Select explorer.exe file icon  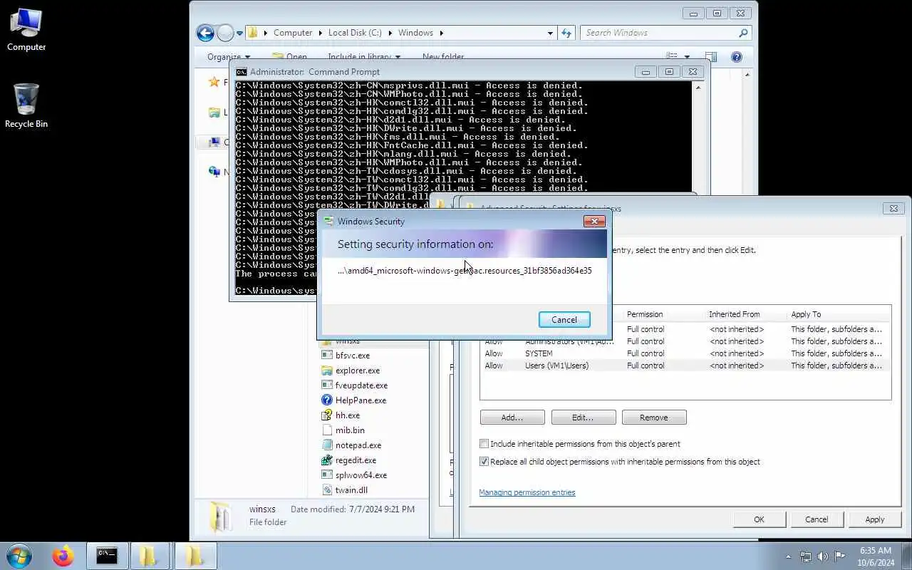tap(327, 370)
